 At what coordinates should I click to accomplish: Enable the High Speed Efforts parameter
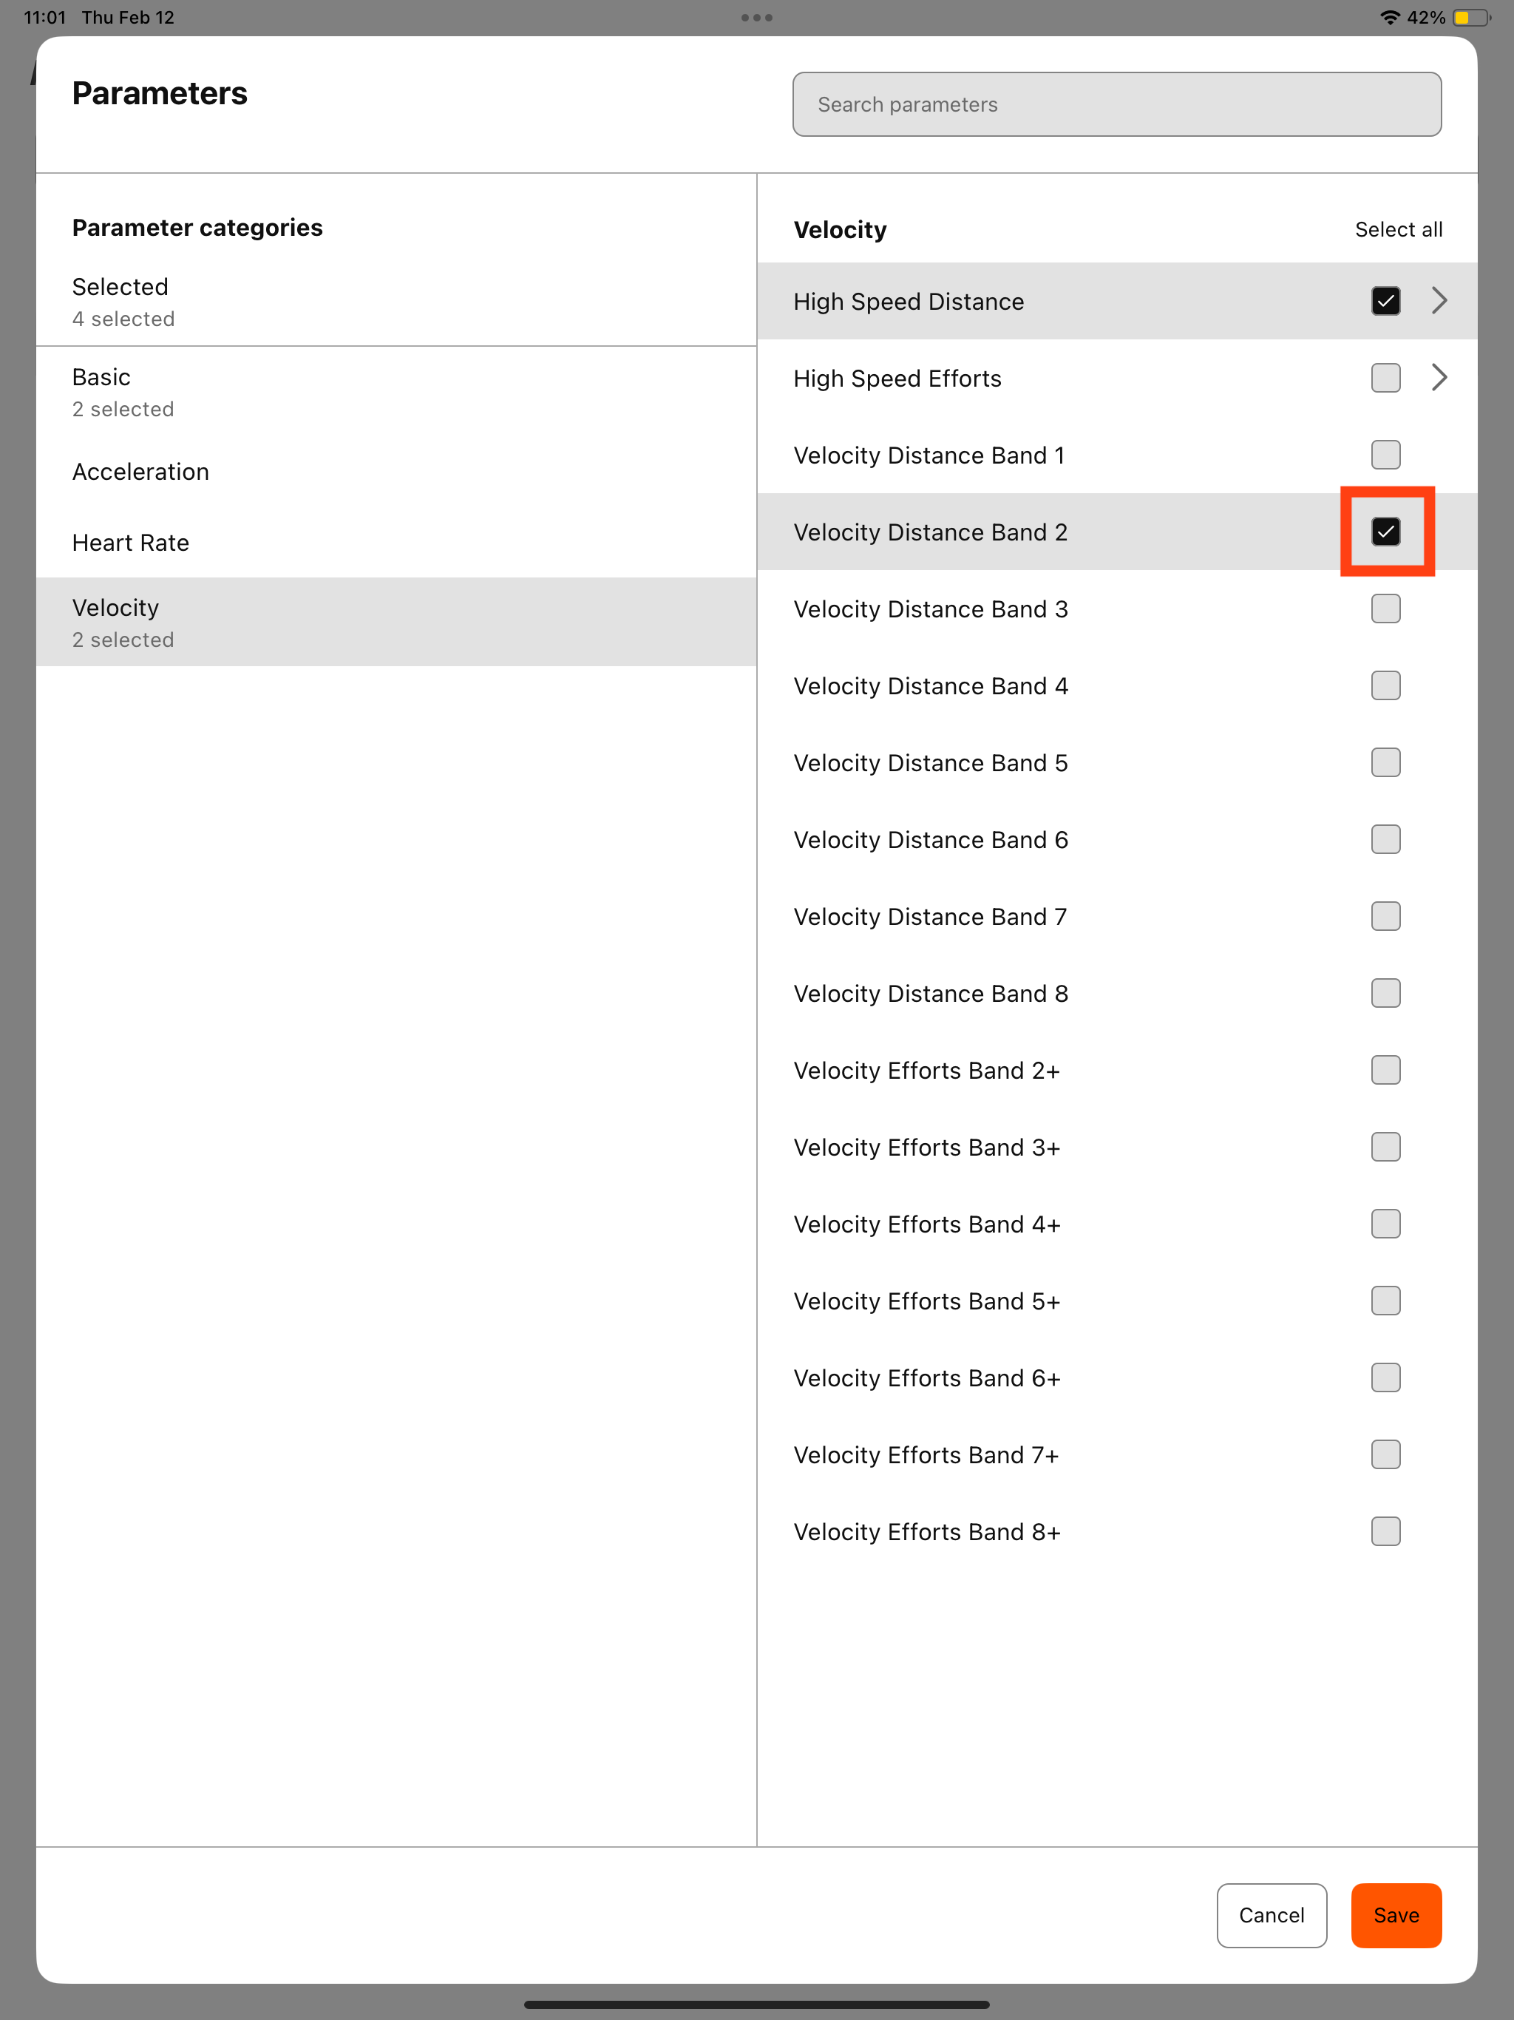click(1385, 377)
